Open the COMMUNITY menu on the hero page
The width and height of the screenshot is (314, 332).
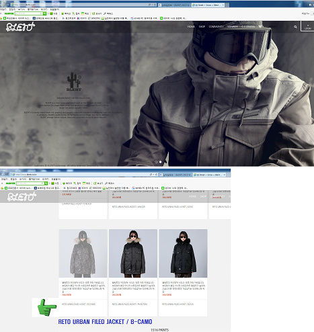coord(217,26)
